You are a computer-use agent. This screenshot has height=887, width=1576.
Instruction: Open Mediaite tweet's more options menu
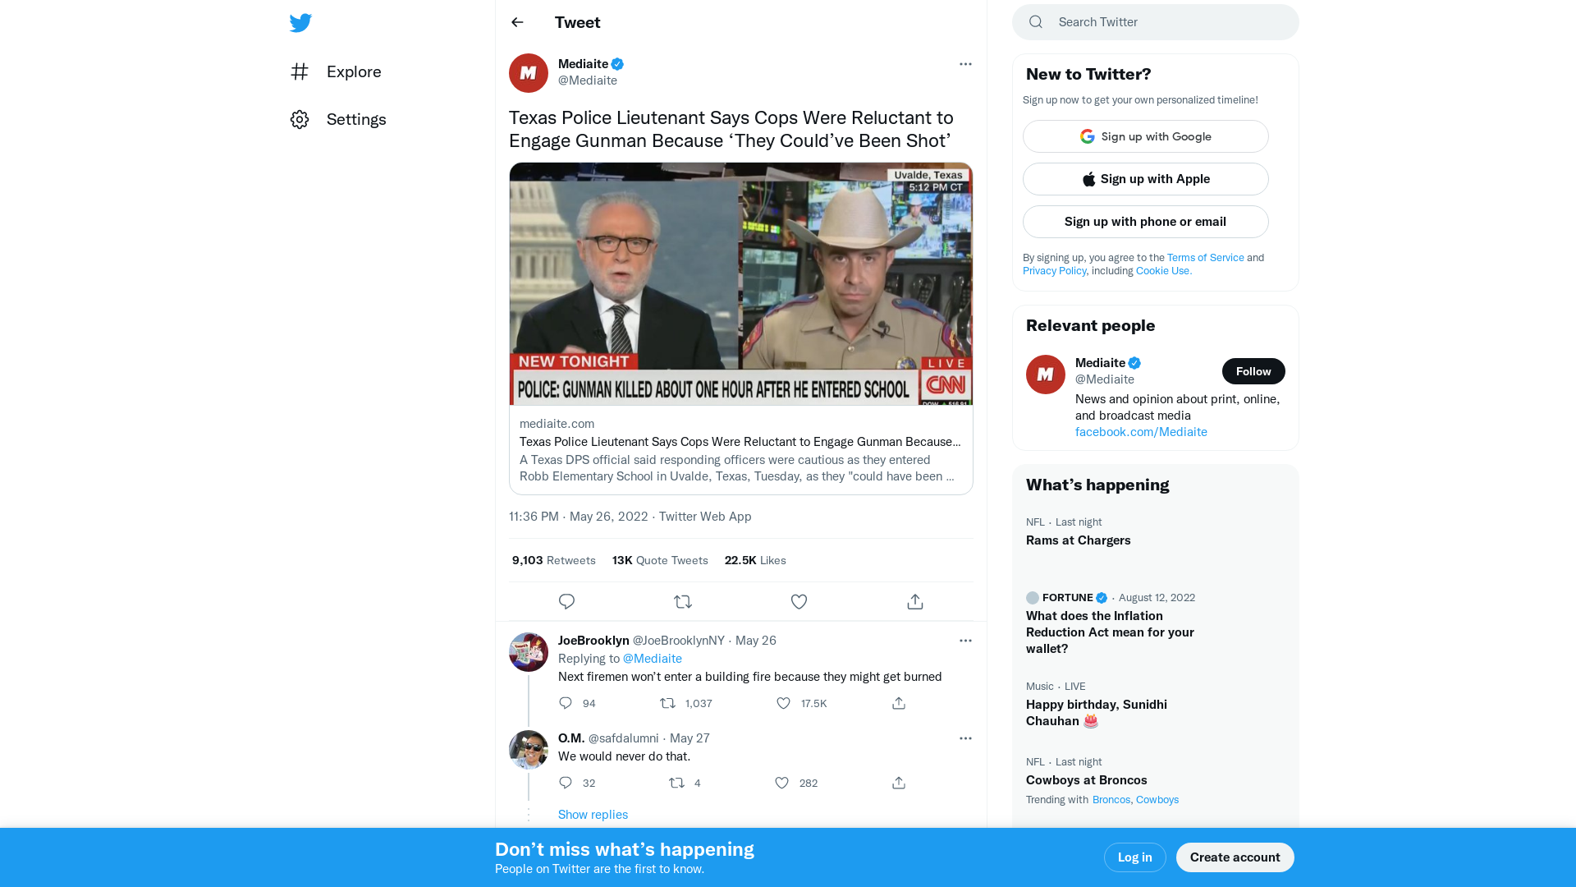(965, 64)
